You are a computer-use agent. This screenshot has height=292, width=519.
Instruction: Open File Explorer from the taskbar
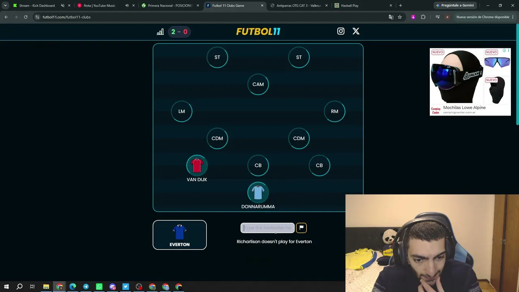(46, 287)
